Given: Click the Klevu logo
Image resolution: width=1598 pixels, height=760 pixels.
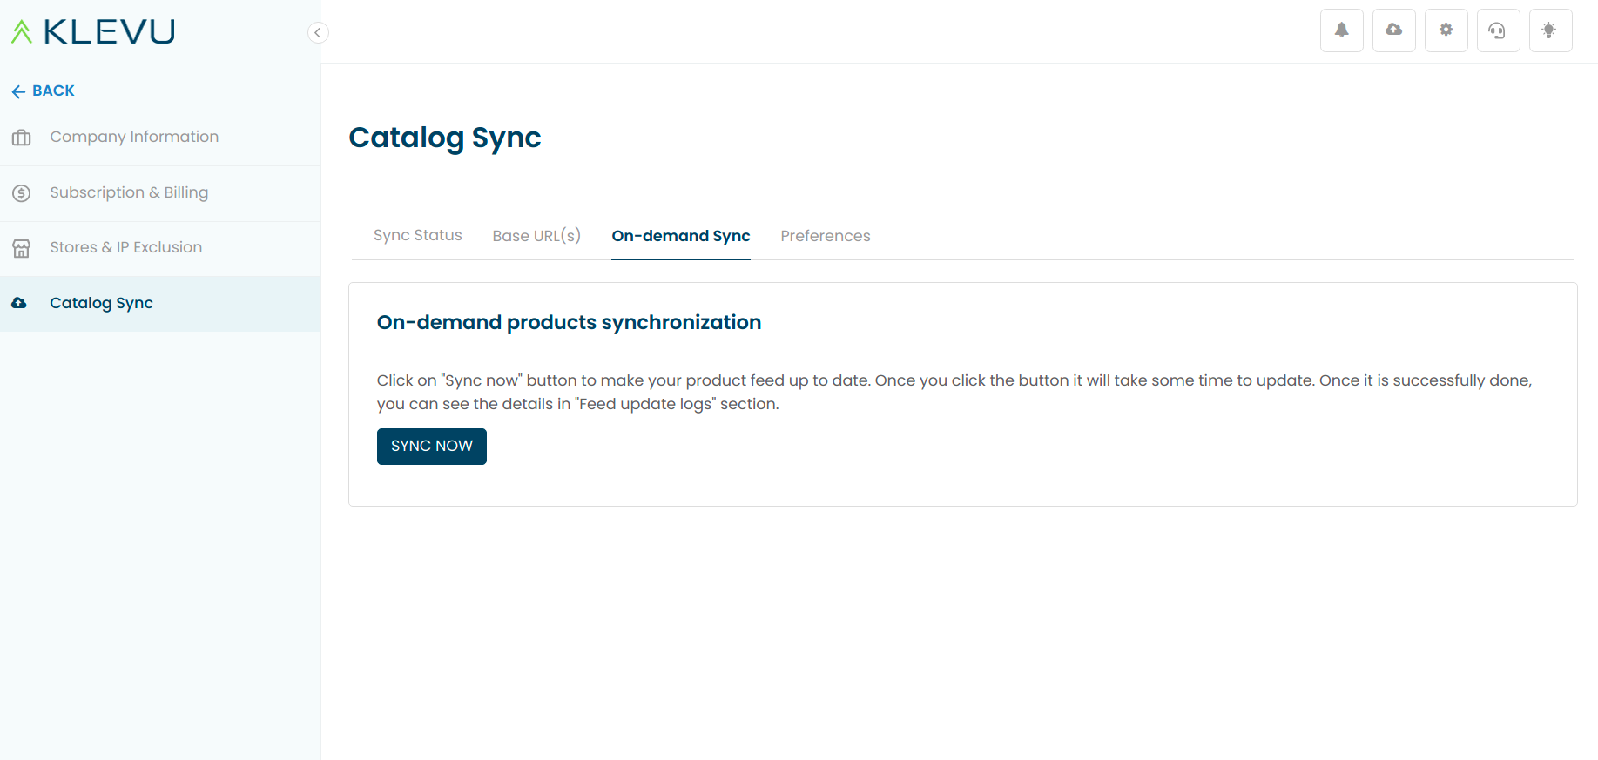Looking at the screenshot, I should click(x=93, y=32).
